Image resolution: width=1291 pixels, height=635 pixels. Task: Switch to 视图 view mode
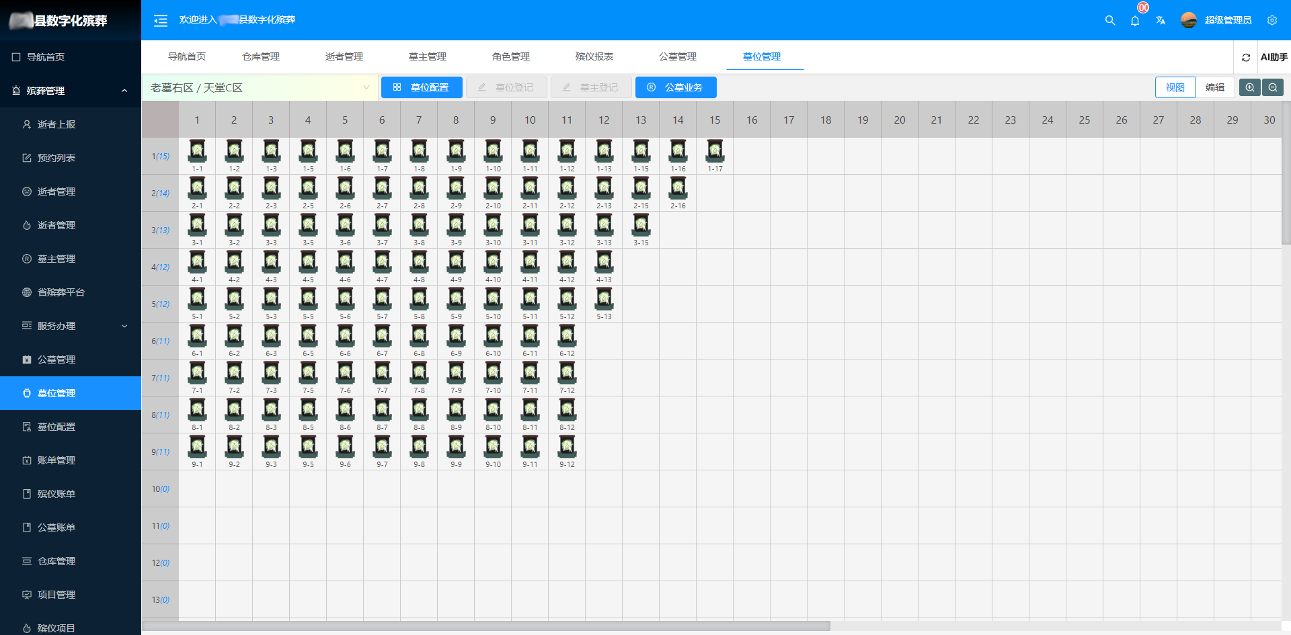[x=1175, y=87]
